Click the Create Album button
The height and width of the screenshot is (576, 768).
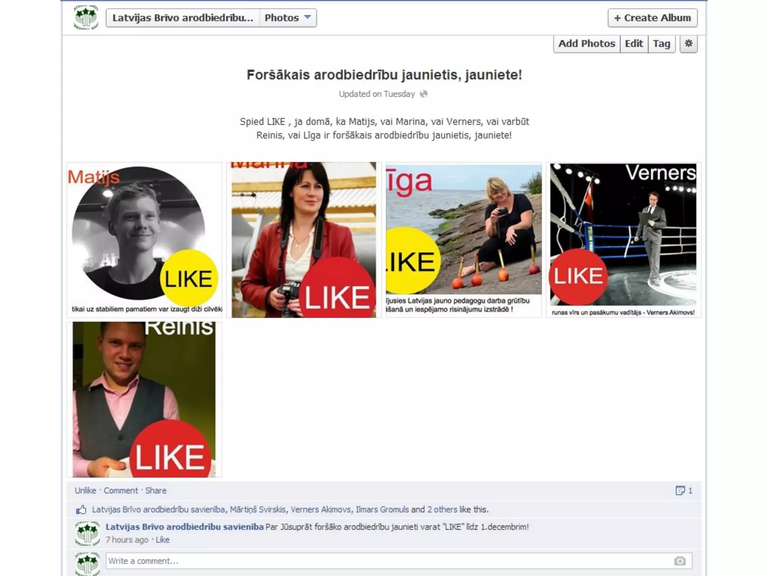point(652,18)
